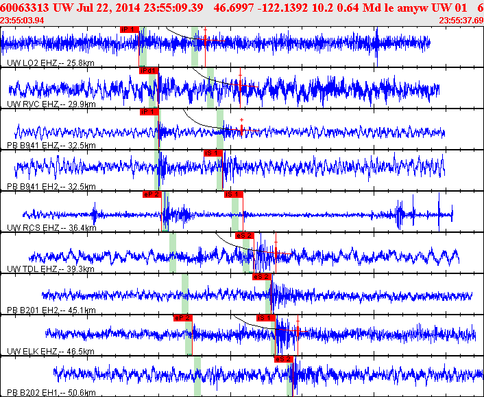Click the UW RVC EHZ station label

(51, 104)
